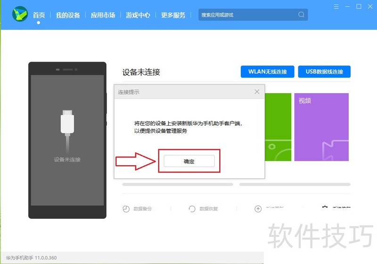The width and height of the screenshot is (377, 264).
Task: Click the green tile behind dialog
Action: pos(277,127)
